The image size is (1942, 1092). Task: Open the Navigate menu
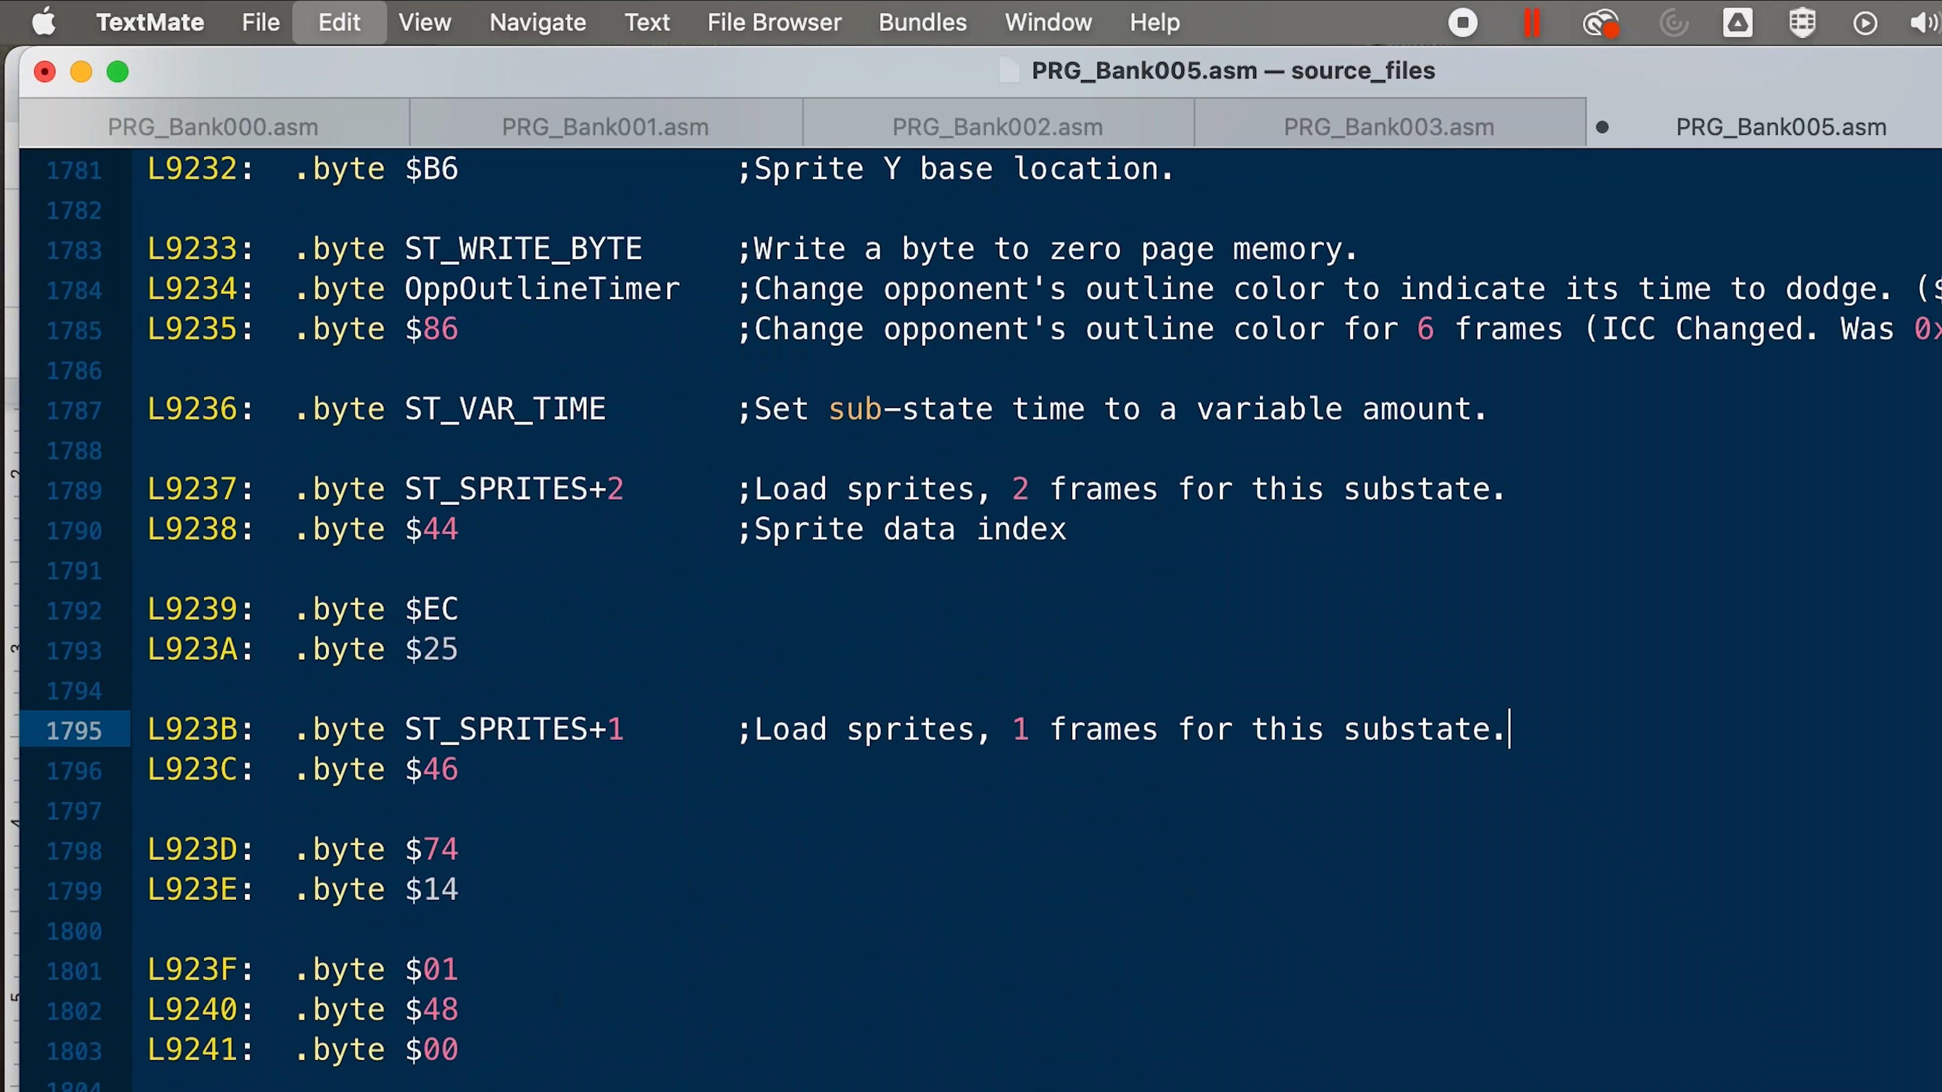(538, 23)
